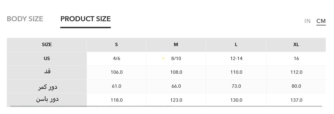This screenshot has width=334, height=114.
Task: Click the قد row label
Action: click(47, 72)
